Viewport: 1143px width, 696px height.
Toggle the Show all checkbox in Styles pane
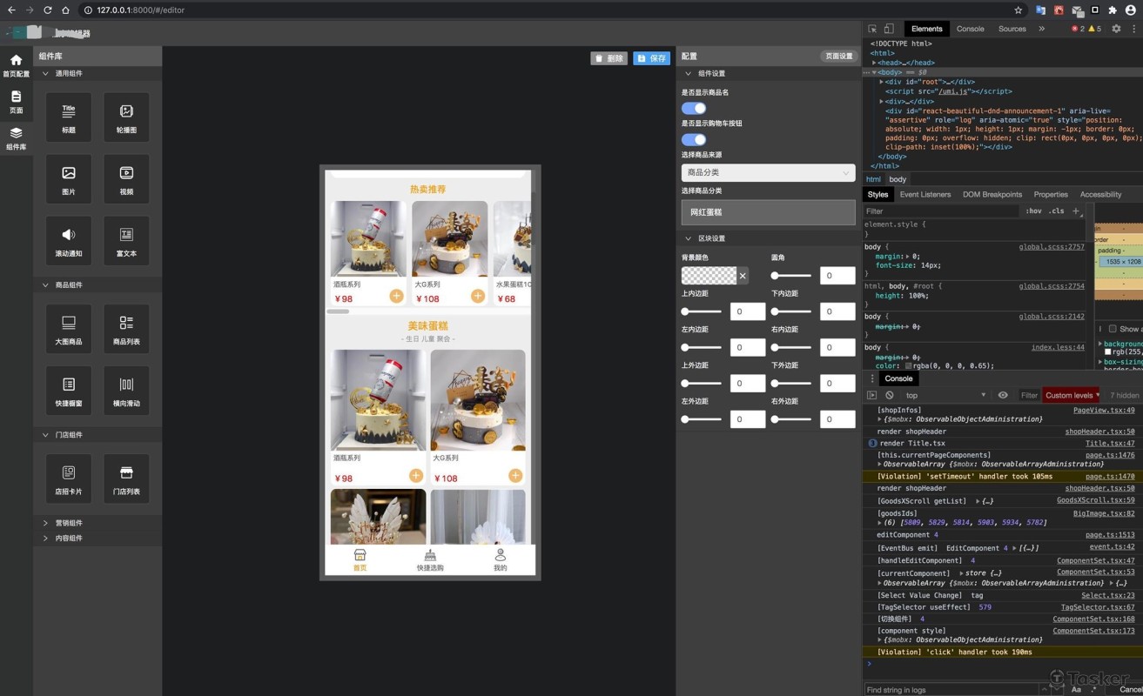coord(1113,329)
